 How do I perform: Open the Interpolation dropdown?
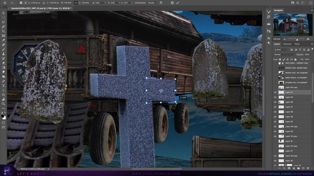pos(153,3)
